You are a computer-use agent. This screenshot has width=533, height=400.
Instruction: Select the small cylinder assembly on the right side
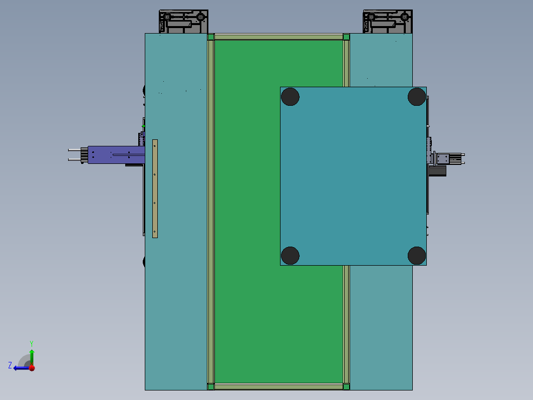coord(449,159)
